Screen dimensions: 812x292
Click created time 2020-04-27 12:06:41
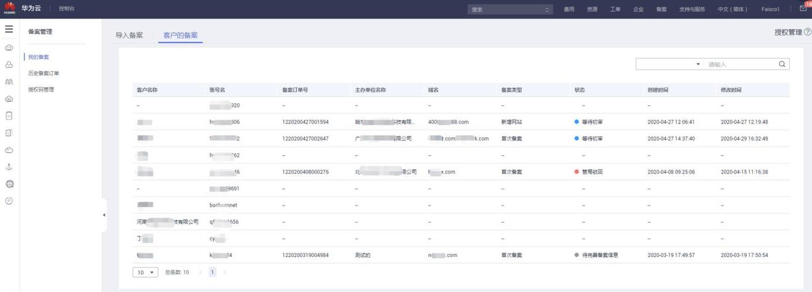click(671, 122)
